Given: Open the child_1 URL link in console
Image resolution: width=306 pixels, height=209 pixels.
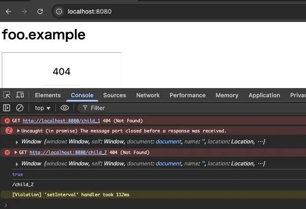Looking at the screenshot, I should click(x=61, y=121).
